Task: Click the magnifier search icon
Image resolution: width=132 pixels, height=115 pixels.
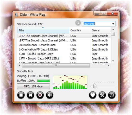Action: tap(78, 23)
